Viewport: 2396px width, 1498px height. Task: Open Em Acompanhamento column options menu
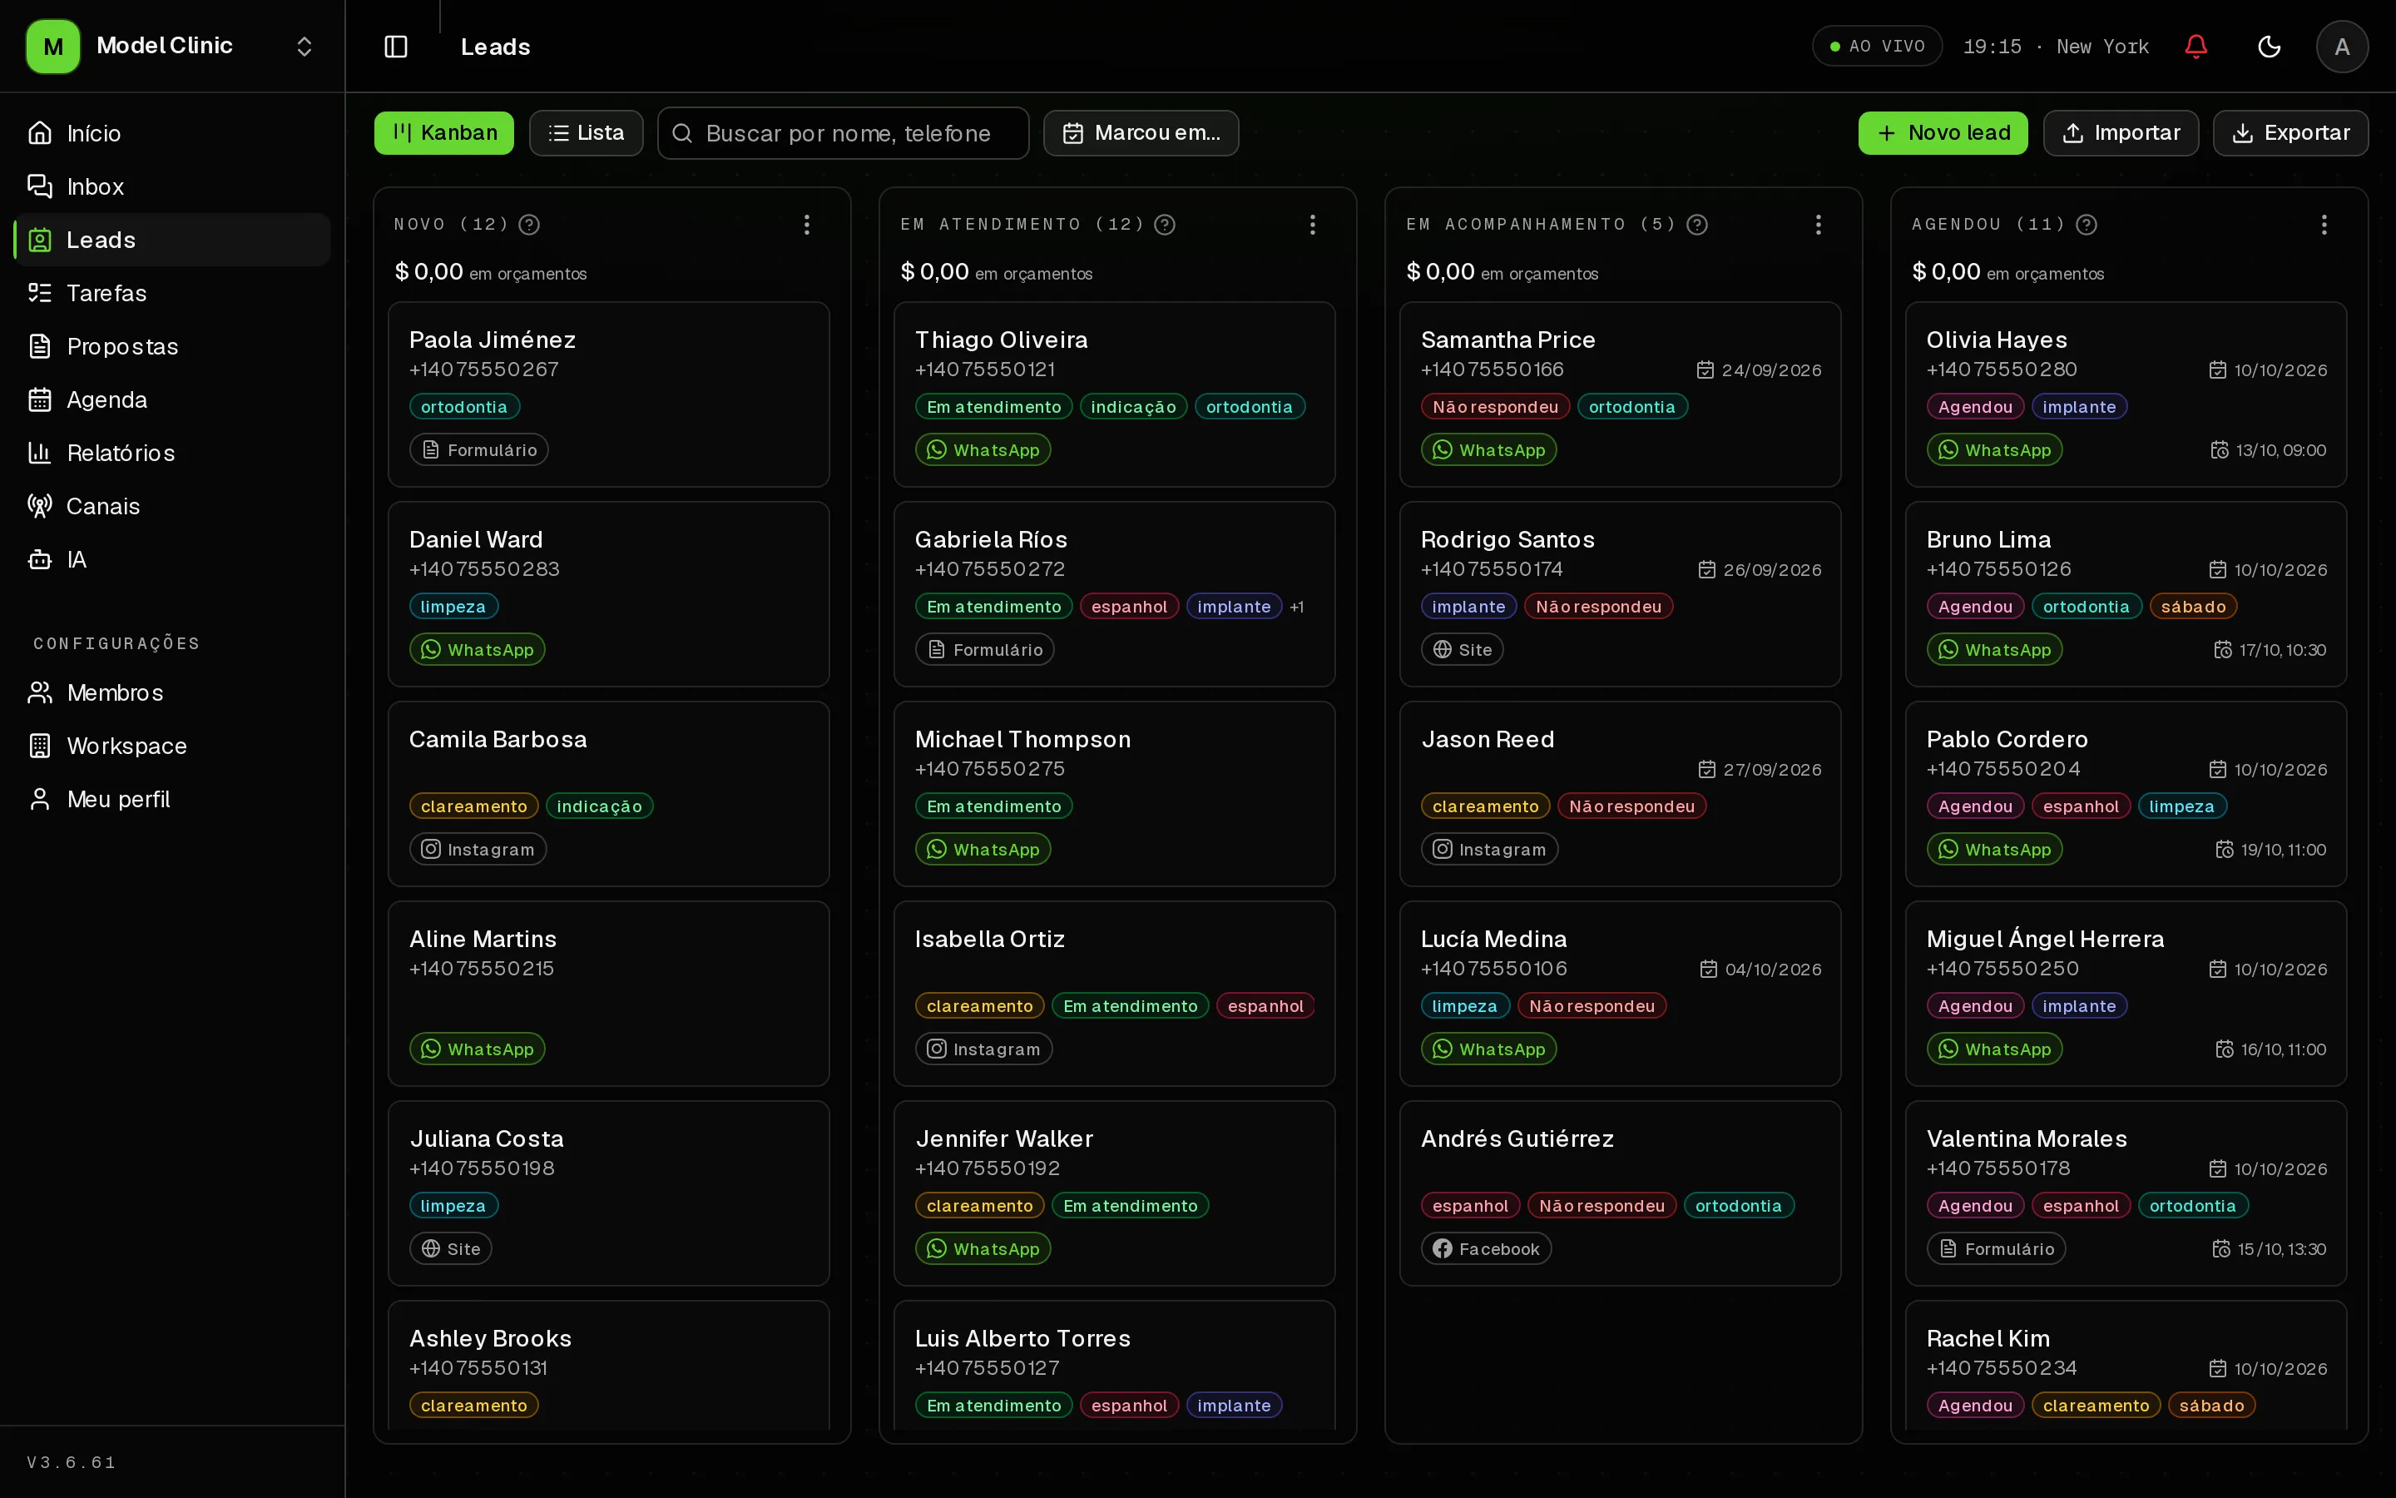pyautogui.click(x=1818, y=225)
